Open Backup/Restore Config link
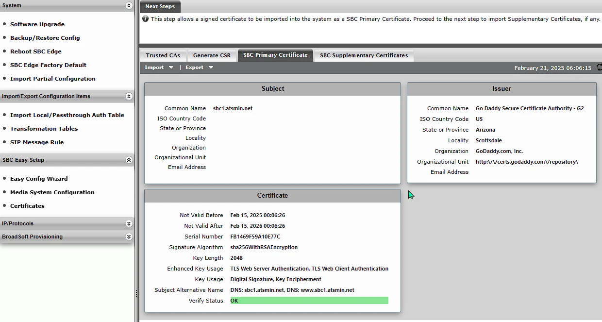Viewport: 602px width, 322px height. (45, 38)
